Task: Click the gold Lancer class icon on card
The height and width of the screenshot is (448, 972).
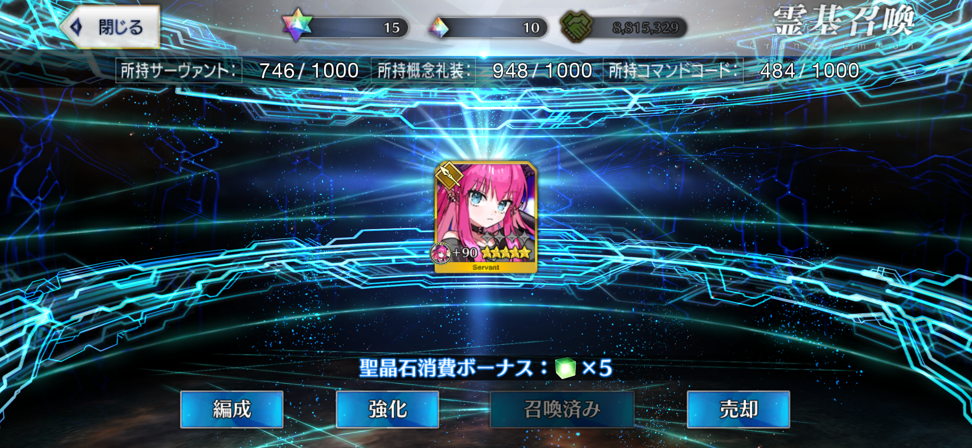Action: 449,175
